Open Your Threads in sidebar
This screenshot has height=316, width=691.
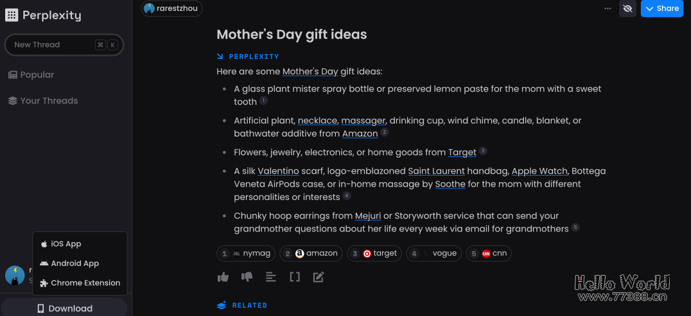click(x=49, y=101)
